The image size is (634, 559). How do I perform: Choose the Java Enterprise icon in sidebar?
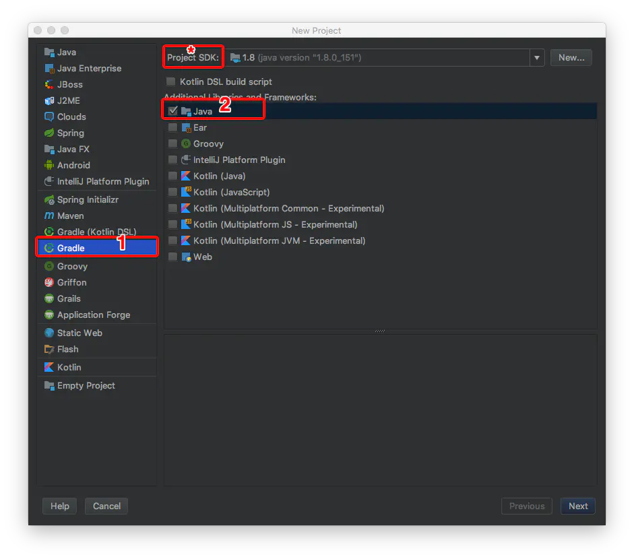coord(49,68)
